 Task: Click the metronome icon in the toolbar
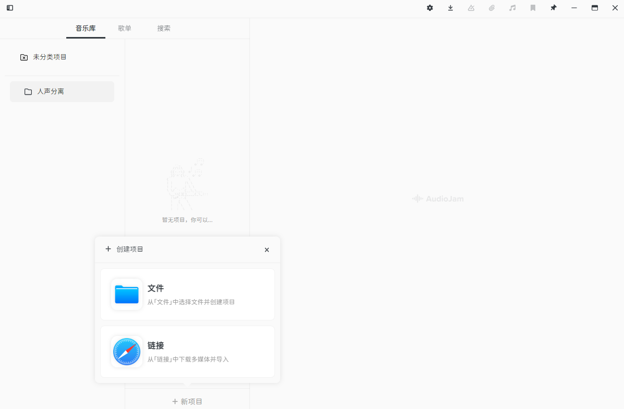[471, 8]
